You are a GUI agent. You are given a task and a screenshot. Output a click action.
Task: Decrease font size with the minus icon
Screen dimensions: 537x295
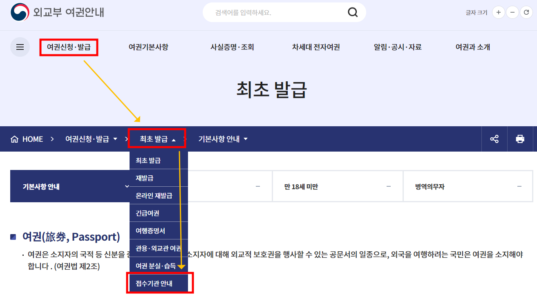pyautogui.click(x=512, y=12)
